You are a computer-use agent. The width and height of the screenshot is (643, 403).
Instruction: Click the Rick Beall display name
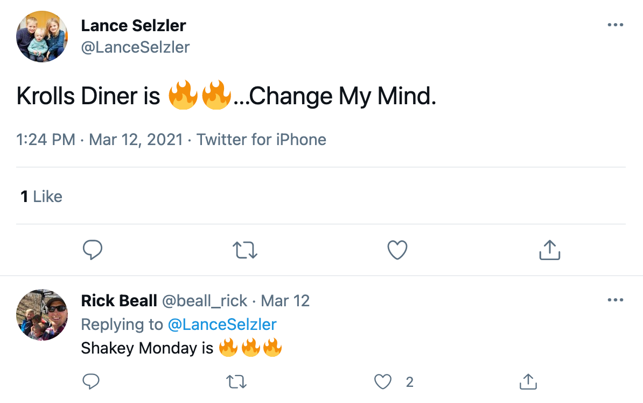118,301
